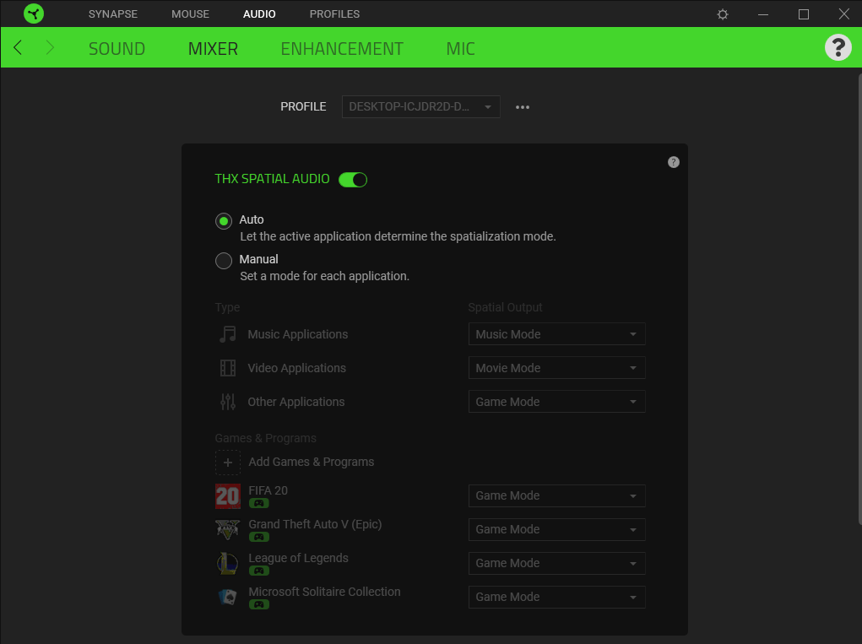Go to the Synapse top menu

[x=112, y=14]
